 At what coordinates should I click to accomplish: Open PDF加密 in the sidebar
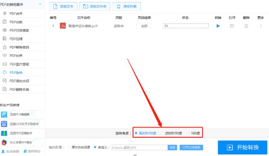pyautogui.click(x=22, y=56)
